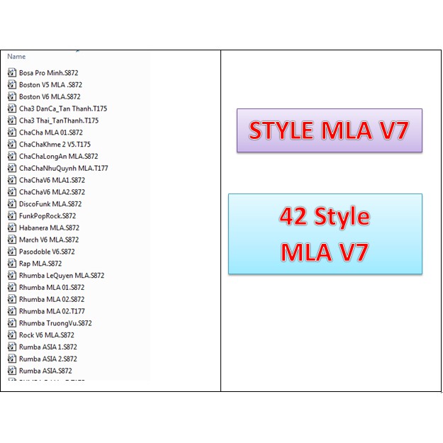Sort files by the Name column header
Image resolution: width=443 pixels, height=443 pixels.
[x=16, y=57]
